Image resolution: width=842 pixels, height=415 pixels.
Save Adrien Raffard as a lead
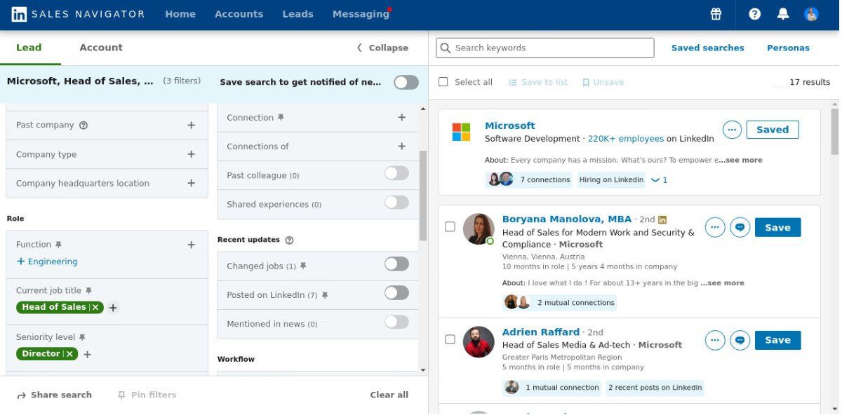pos(777,340)
